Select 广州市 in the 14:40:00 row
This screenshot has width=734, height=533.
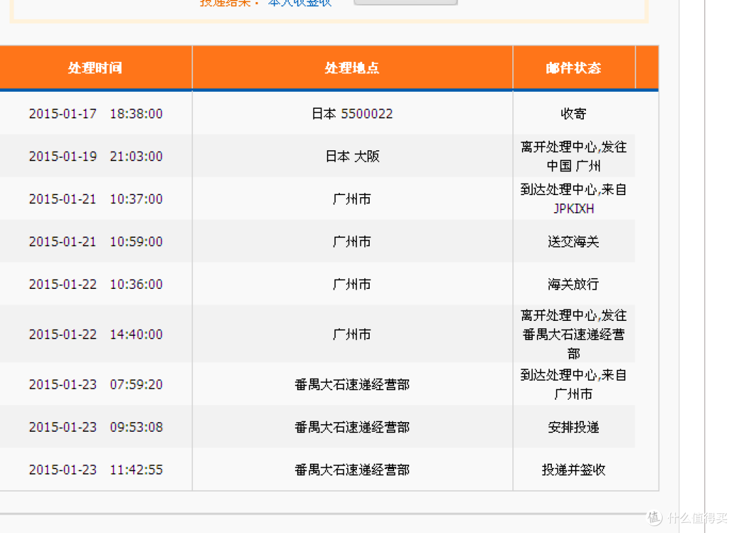click(352, 334)
